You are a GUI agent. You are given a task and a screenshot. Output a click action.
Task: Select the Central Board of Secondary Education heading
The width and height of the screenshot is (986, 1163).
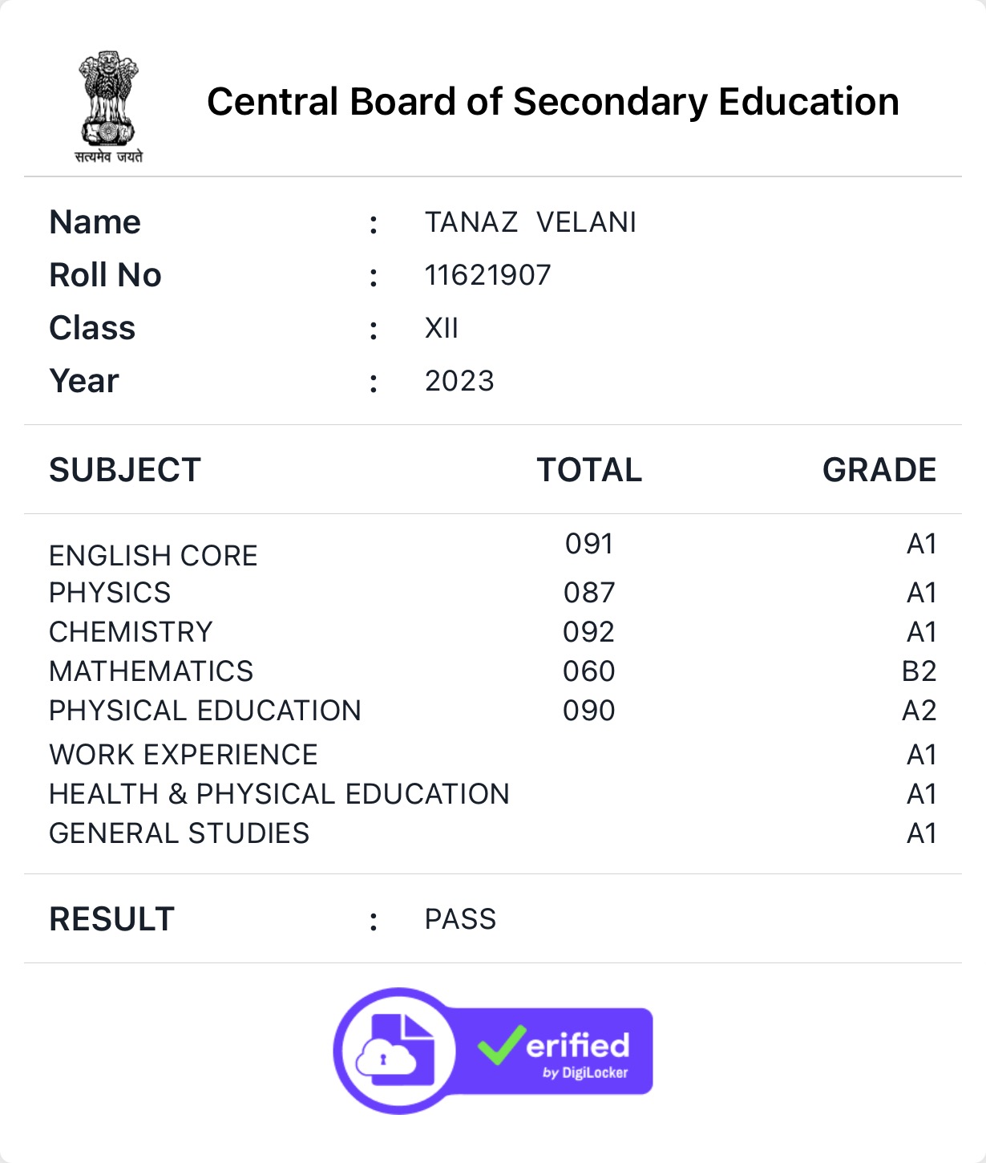(553, 102)
